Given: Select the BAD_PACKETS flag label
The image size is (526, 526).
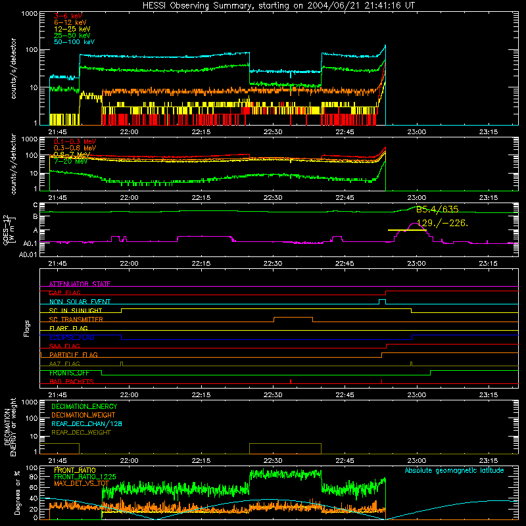Looking at the screenshot, I should click(x=72, y=381).
